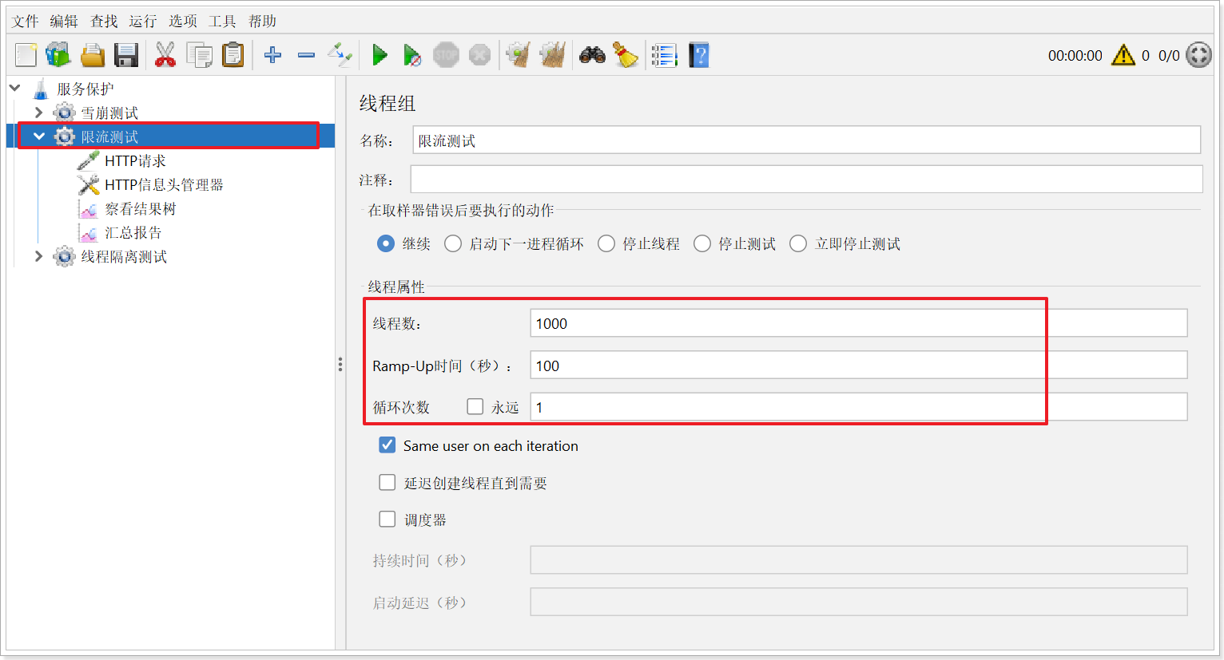Select HTTP请求 in the tree
The height and width of the screenshot is (660, 1224).
click(x=135, y=160)
